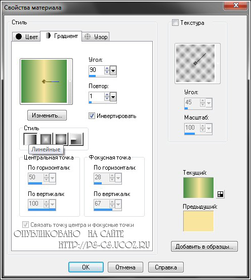The image size is (251, 280).
Task: Open Масштаб dropdown arrow
Action: click(208, 128)
